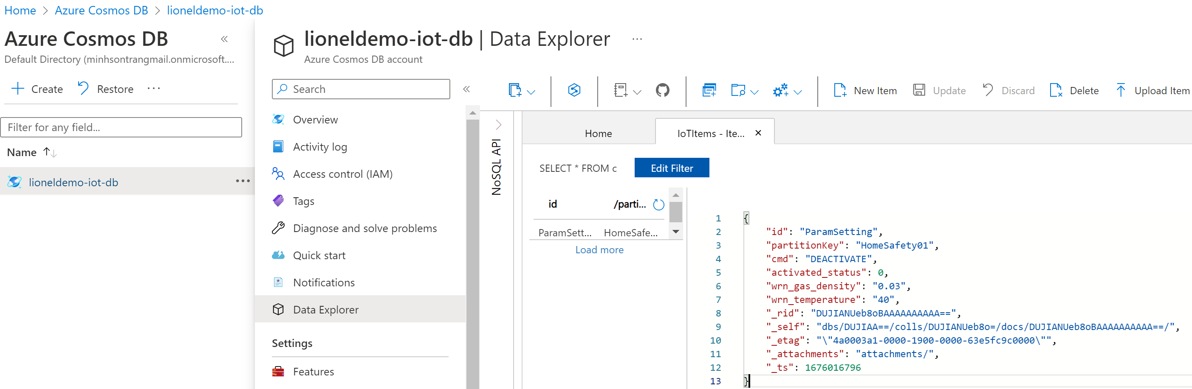
Task: Click the GitHub icon in toolbar
Action: (662, 90)
